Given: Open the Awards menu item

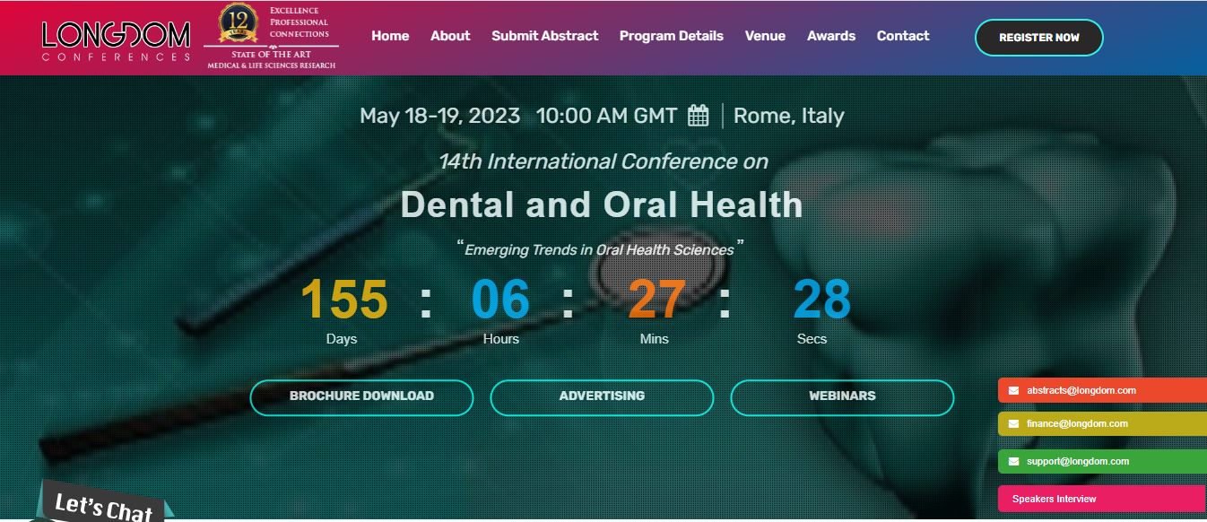Looking at the screenshot, I should [830, 36].
